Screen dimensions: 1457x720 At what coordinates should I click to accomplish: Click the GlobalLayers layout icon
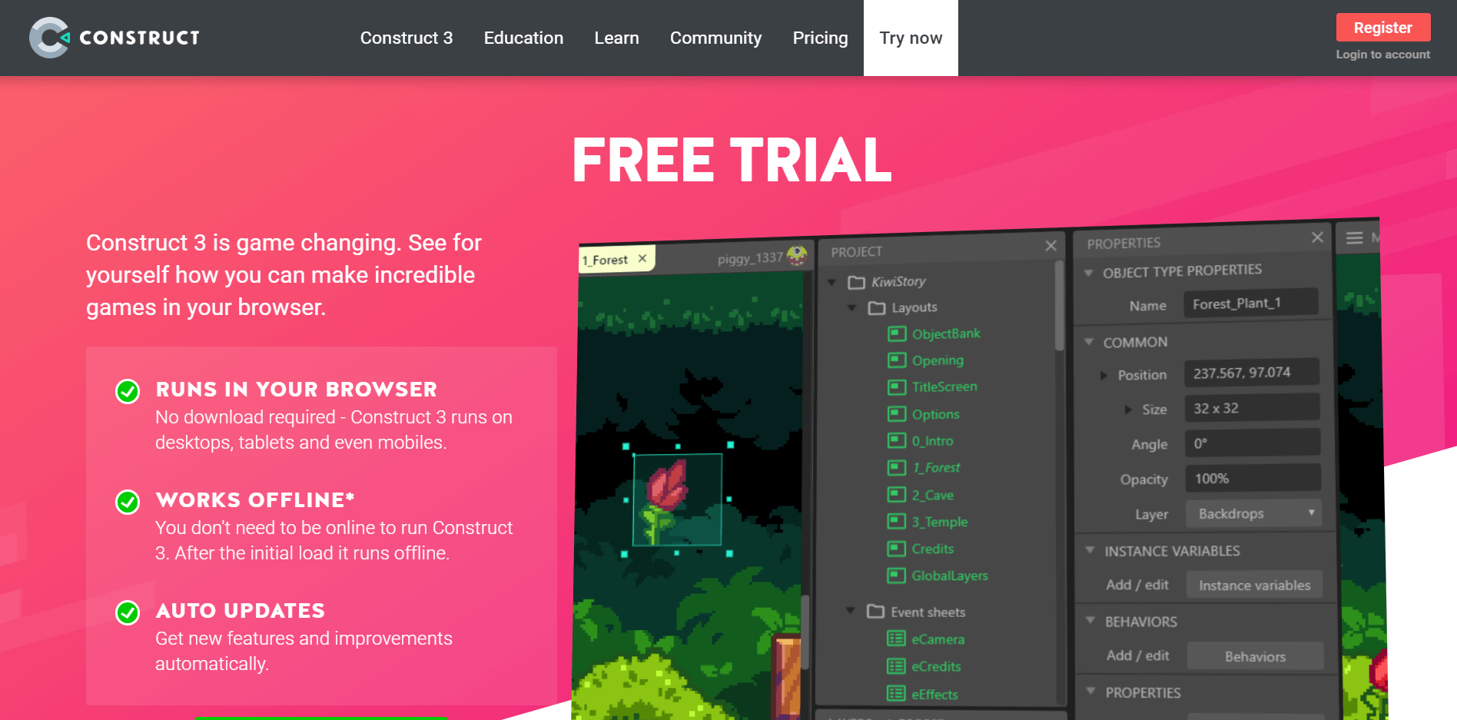(896, 576)
